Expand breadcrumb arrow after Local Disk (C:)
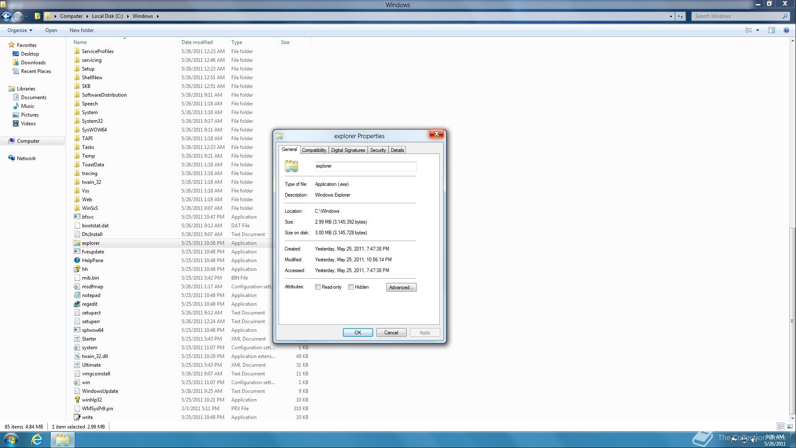Viewport: 796px width, 448px height. coord(128,16)
